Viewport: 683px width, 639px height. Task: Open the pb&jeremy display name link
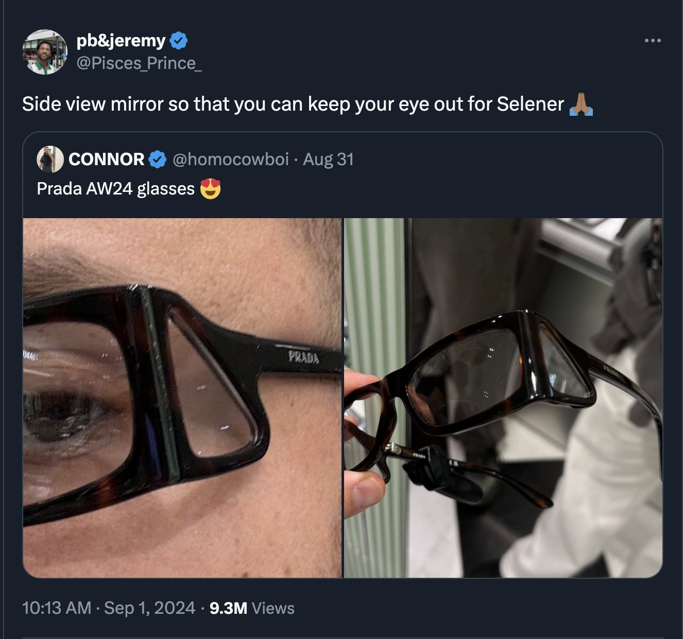click(x=121, y=40)
